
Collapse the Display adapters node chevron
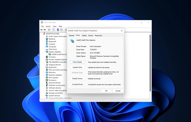(x=44, y=52)
